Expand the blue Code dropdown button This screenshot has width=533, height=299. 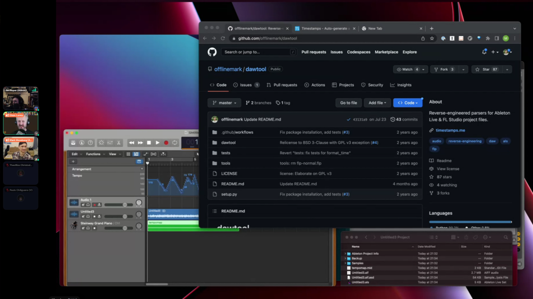coord(407,103)
